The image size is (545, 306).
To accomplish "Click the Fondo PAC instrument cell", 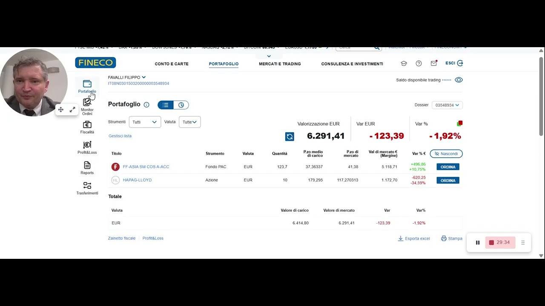I will click(216, 167).
